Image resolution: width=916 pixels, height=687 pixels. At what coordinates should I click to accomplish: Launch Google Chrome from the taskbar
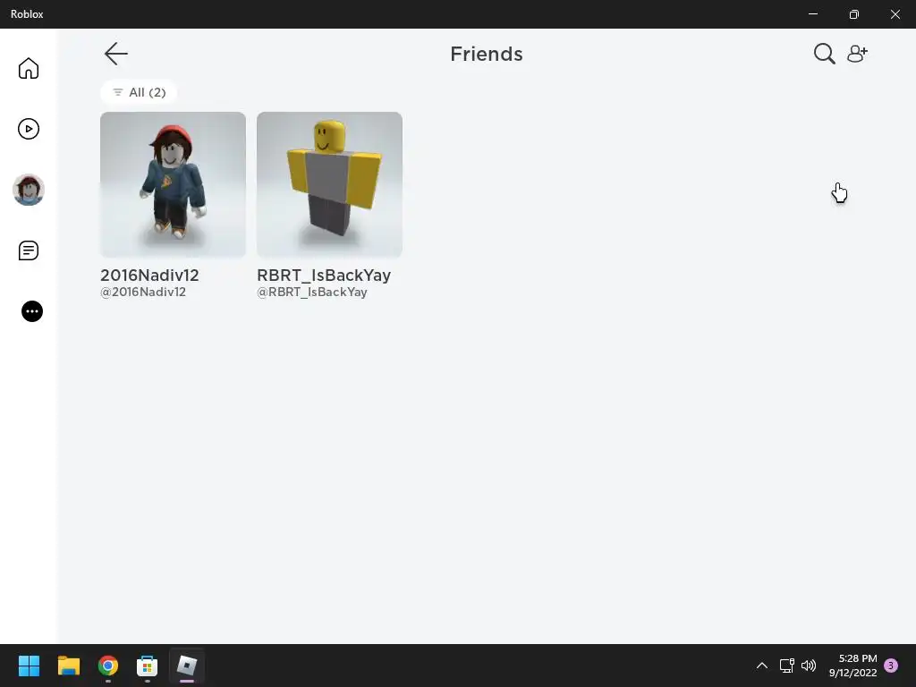[x=108, y=666]
